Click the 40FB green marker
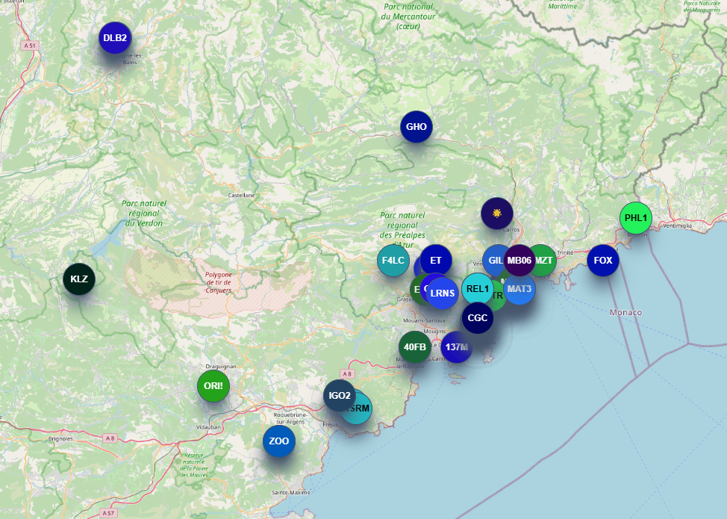Screen dimensions: 727x519 click(x=414, y=346)
